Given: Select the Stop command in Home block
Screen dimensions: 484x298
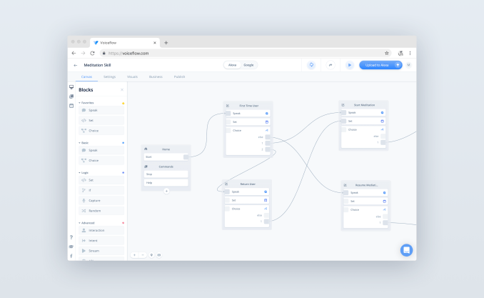Looking at the screenshot, I should pyautogui.click(x=166, y=174).
